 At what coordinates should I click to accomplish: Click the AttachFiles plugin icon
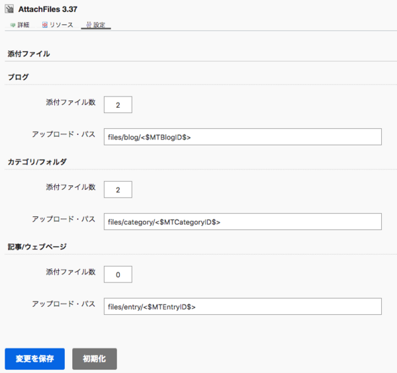pyautogui.click(x=10, y=9)
